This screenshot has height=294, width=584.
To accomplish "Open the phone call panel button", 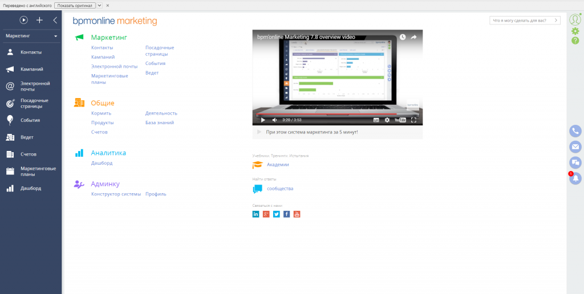I will click(x=575, y=131).
